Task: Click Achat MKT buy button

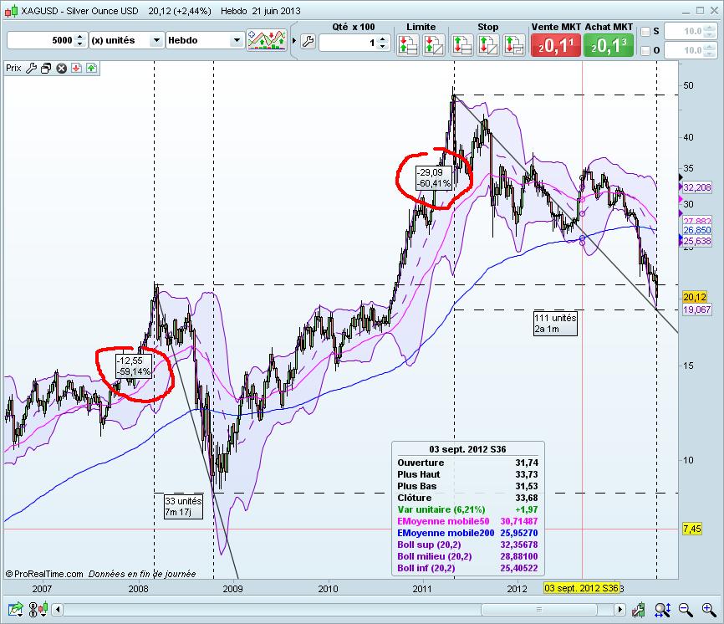Action: [x=608, y=46]
